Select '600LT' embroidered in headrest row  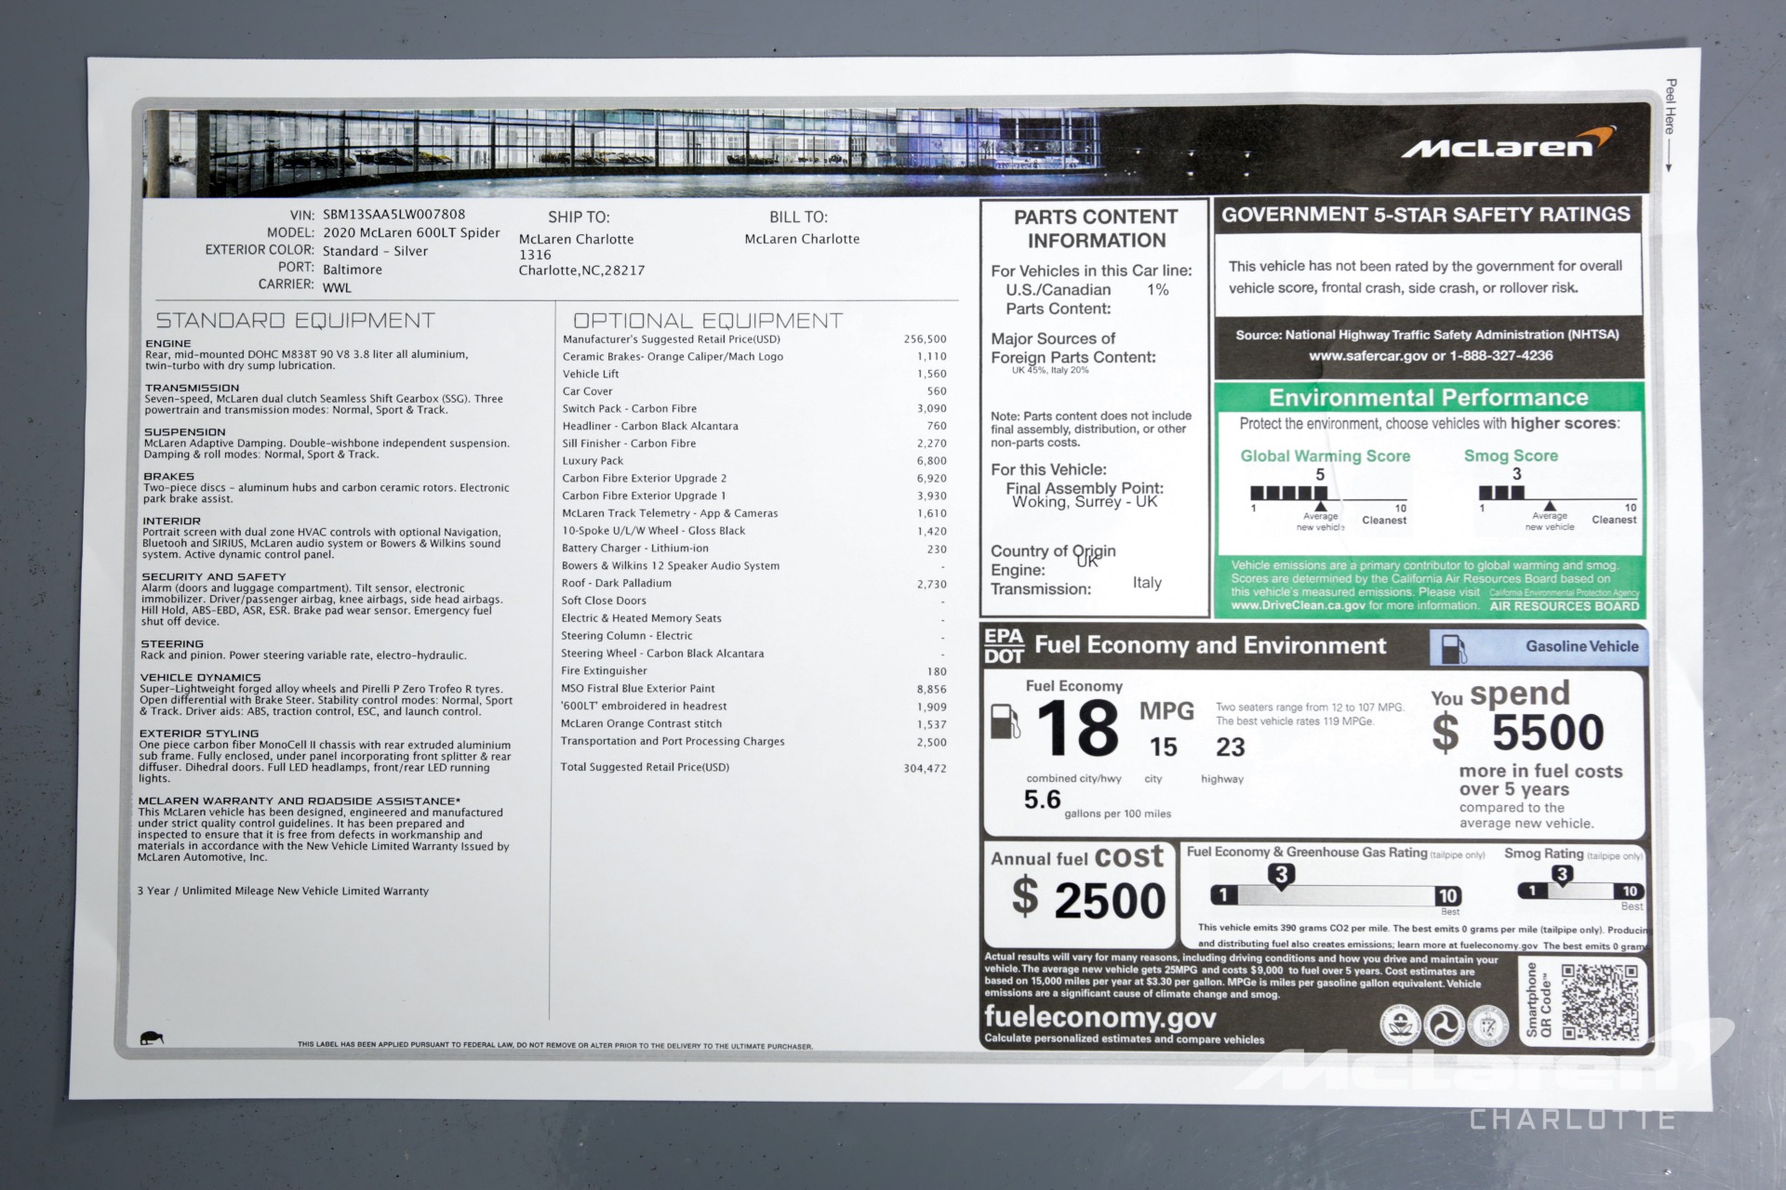click(x=754, y=706)
